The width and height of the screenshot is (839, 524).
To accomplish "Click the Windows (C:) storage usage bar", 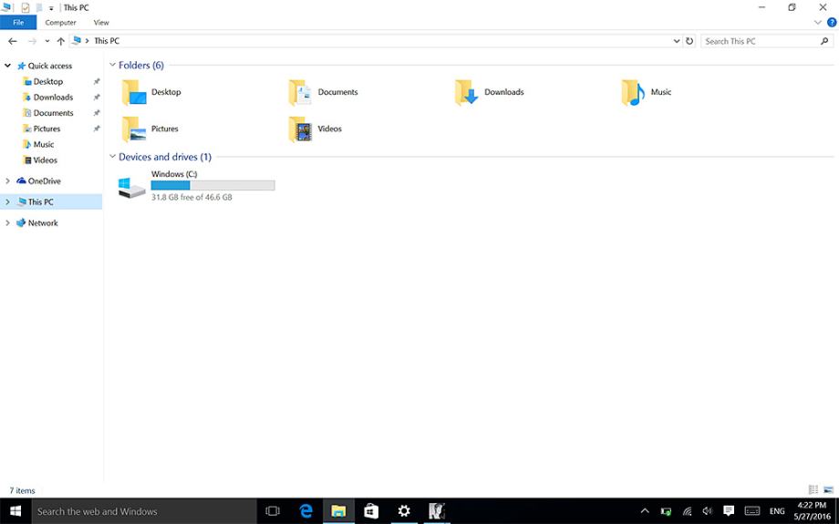I will tap(213, 186).
